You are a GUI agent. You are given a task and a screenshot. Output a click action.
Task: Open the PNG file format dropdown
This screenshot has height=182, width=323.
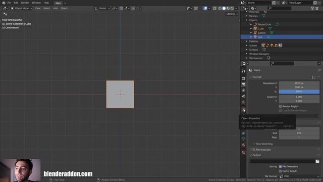coord(299,176)
